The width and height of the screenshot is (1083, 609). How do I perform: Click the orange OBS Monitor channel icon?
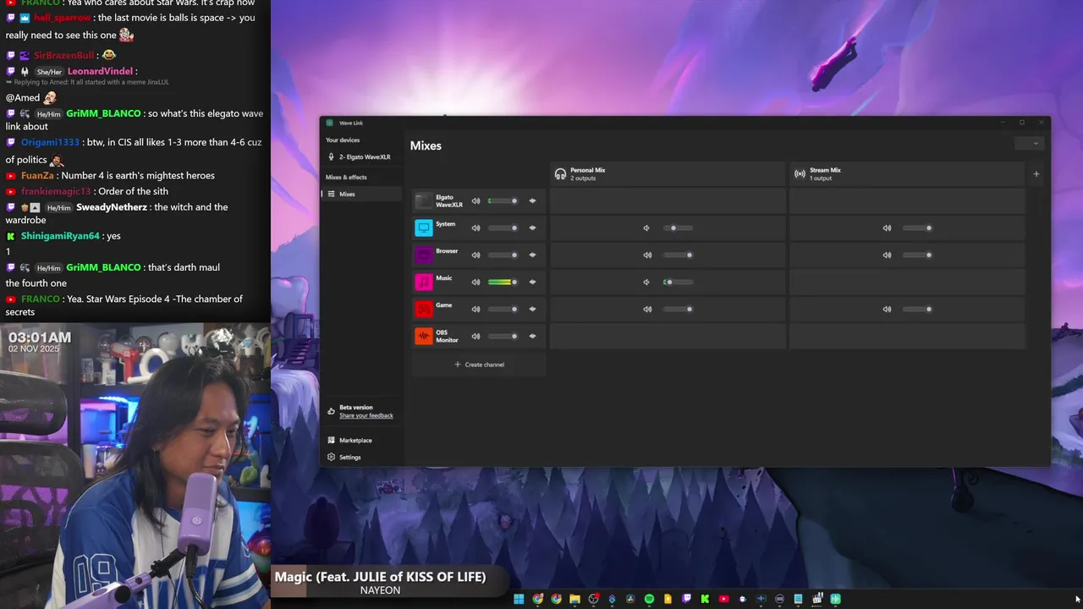(x=424, y=336)
